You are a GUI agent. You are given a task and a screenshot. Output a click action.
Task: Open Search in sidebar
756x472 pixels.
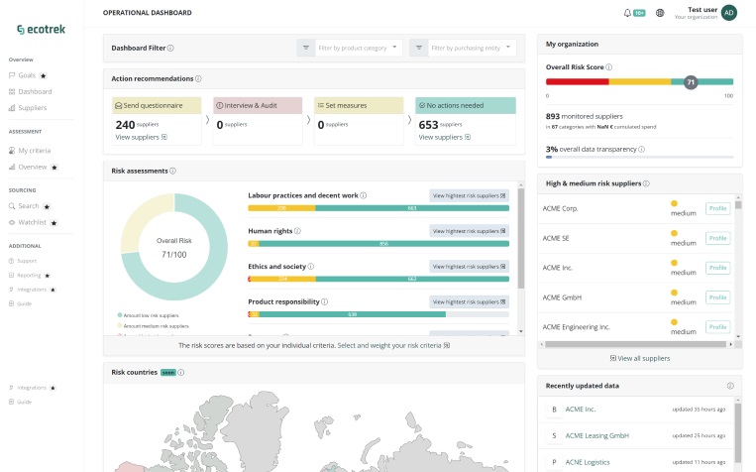(24, 206)
